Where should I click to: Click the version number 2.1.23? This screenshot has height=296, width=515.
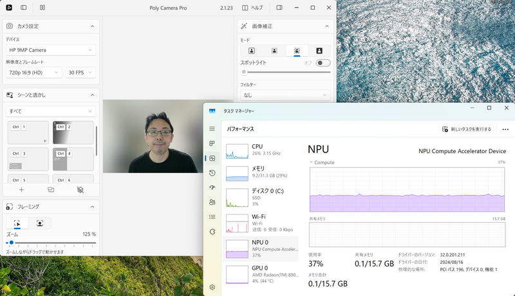(x=227, y=8)
